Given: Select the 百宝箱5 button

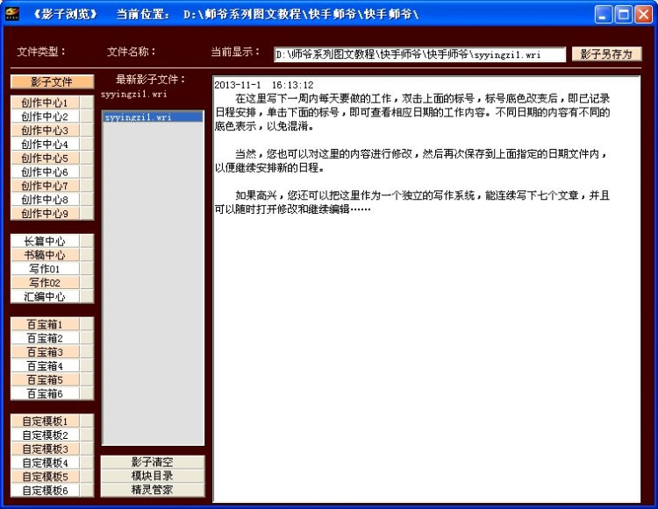Looking at the screenshot, I should click(45, 379).
